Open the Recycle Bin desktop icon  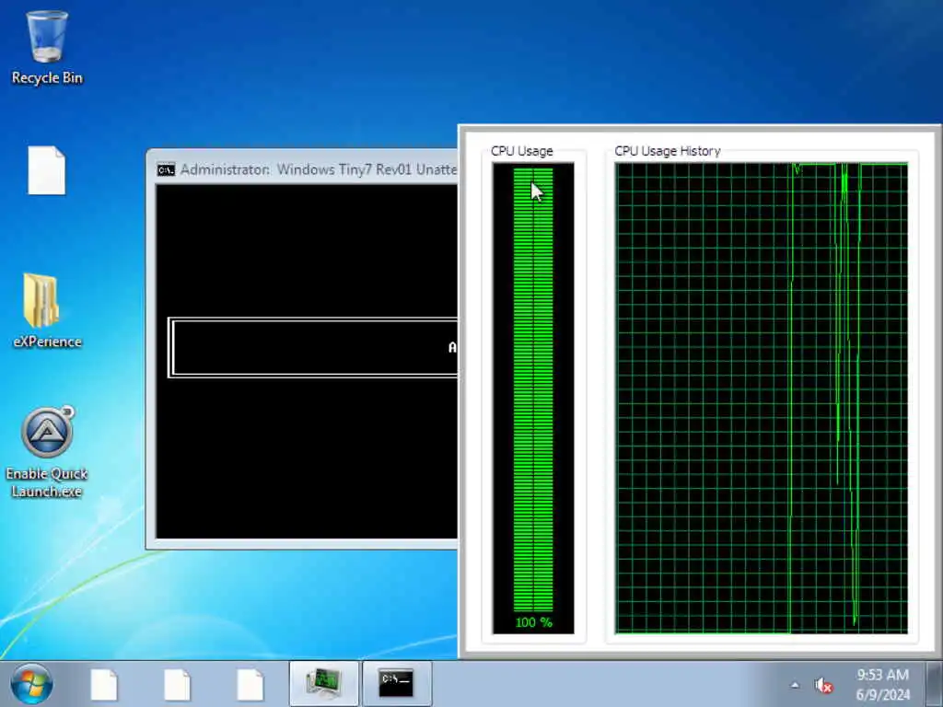47,48
